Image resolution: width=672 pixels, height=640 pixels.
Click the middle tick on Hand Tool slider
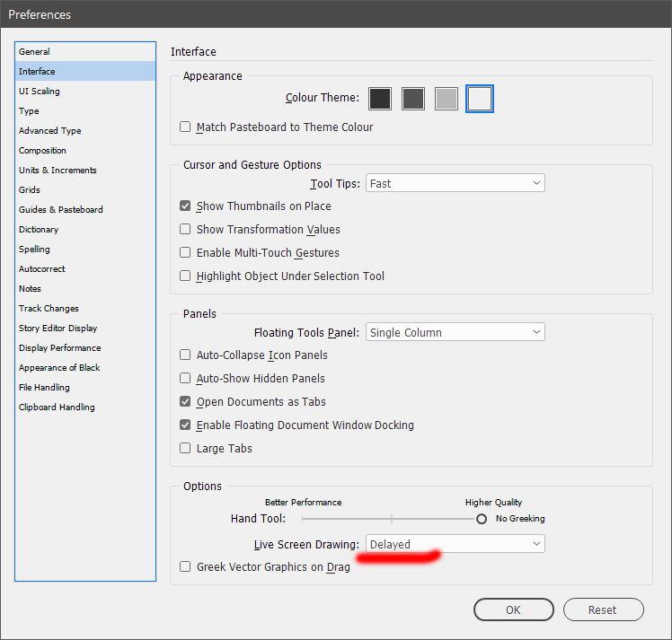(392, 519)
